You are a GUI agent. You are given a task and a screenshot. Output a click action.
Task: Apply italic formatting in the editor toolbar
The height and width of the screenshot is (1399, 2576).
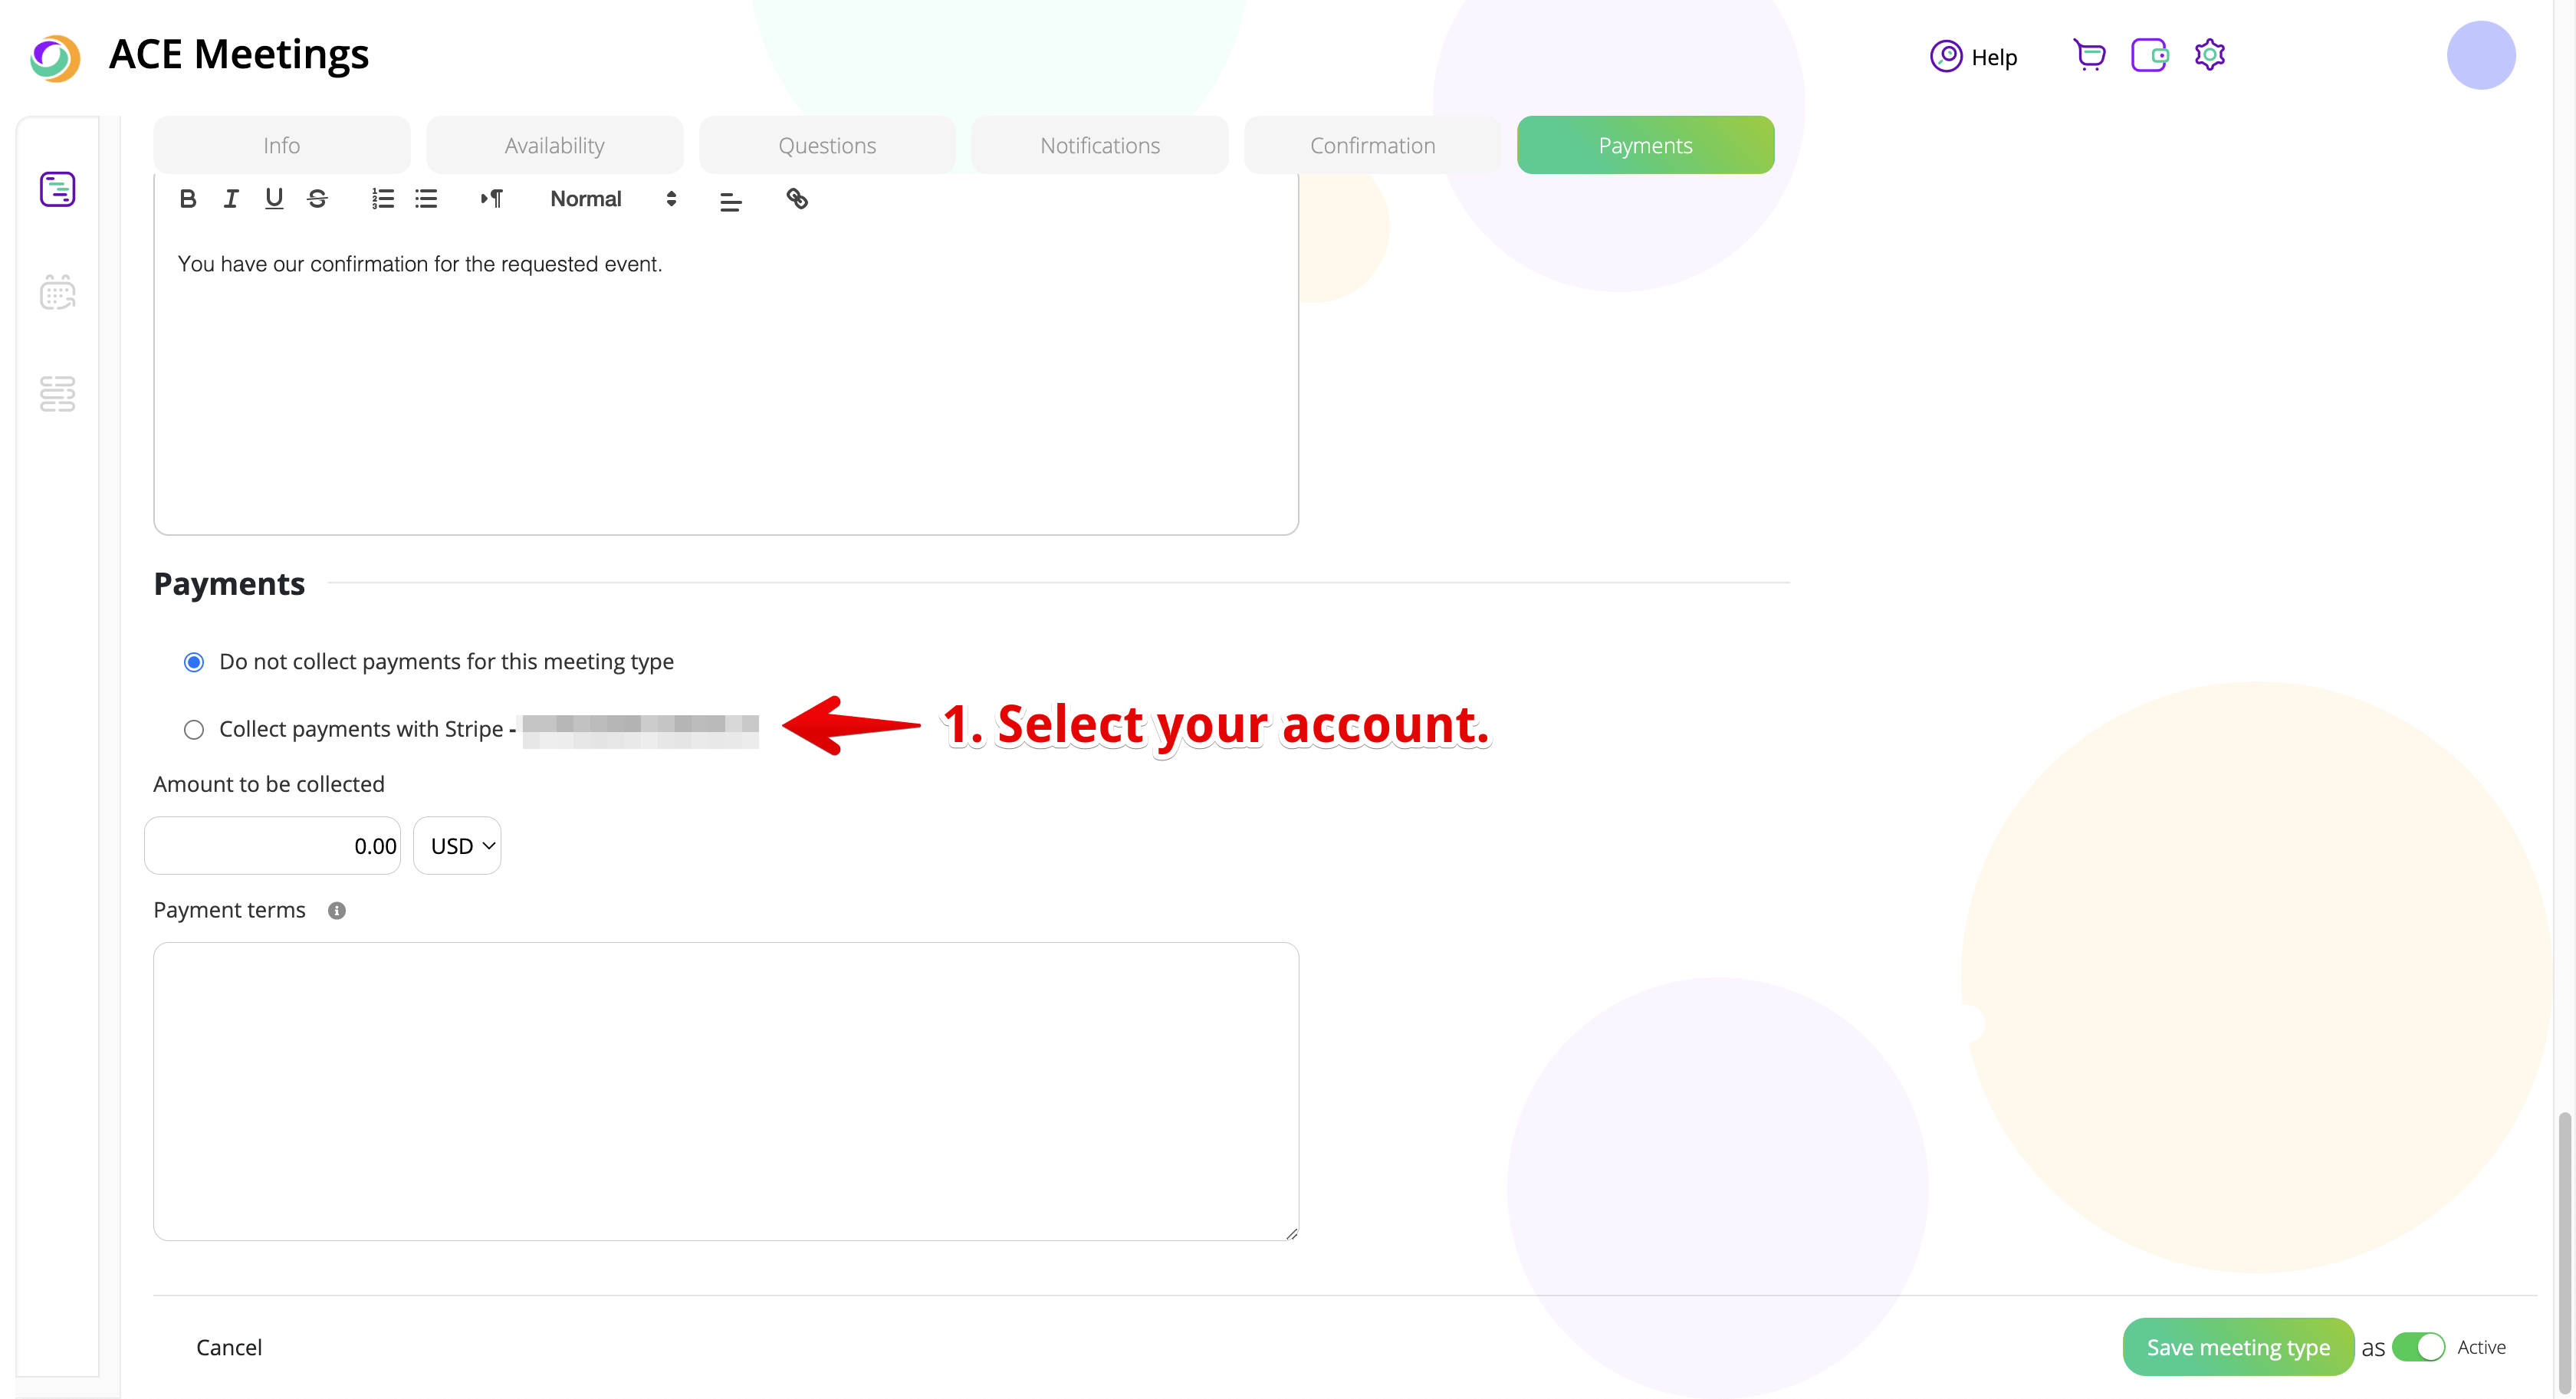click(231, 199)
